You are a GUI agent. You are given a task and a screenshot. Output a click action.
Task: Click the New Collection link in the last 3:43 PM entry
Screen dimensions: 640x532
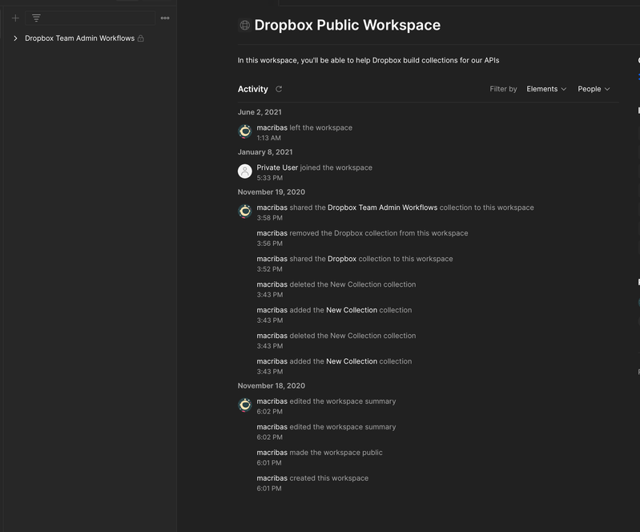click(x=351, y=361)
